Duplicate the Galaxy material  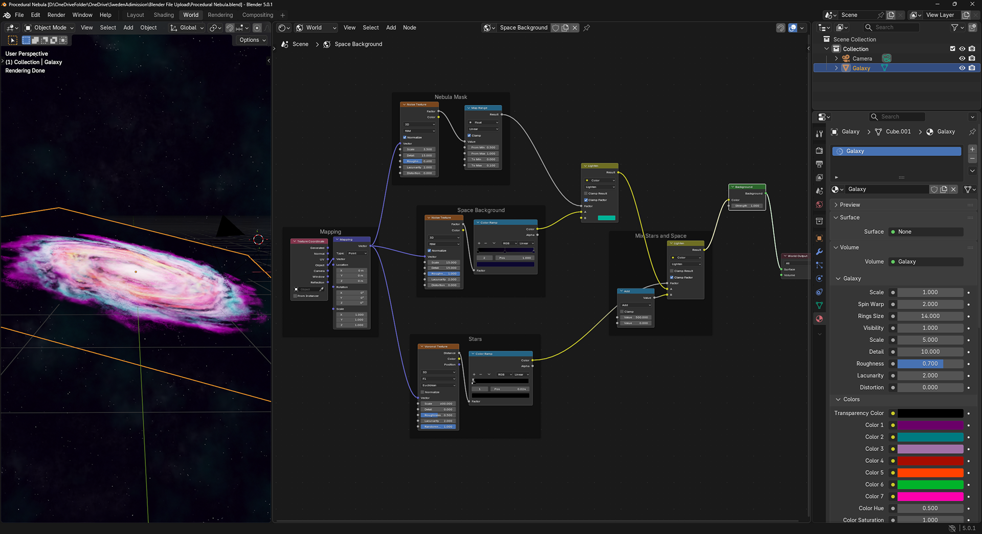(x=944, y=189)
